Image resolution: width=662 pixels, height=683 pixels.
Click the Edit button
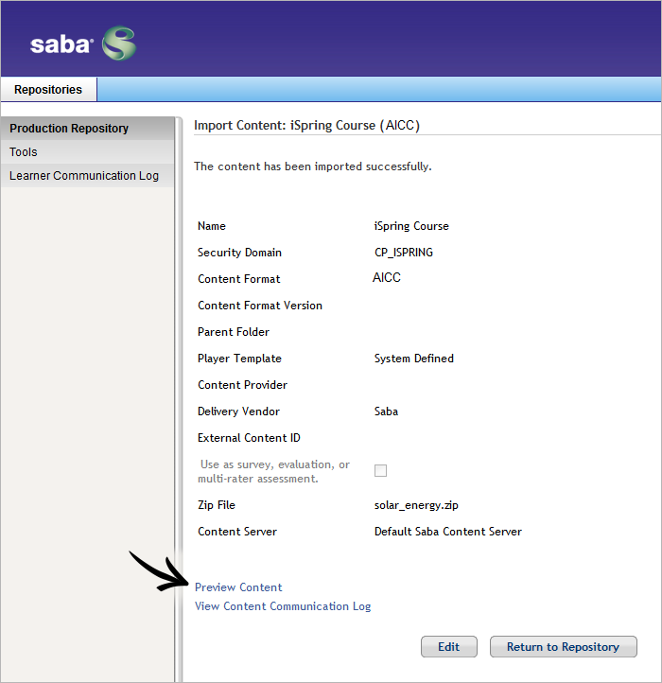[448, 646]
